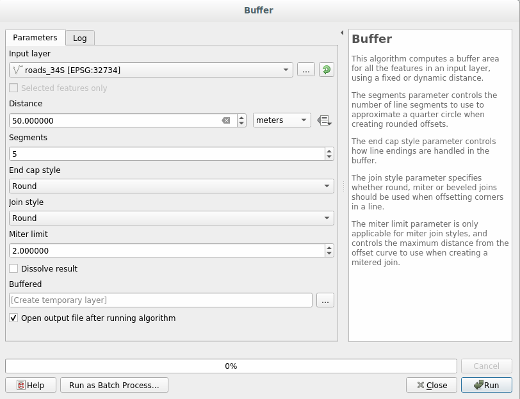520x399 pixels.
Task: Enable the Dissolve result checkbox
Action: pyautogui.click(x=14, y=269)
